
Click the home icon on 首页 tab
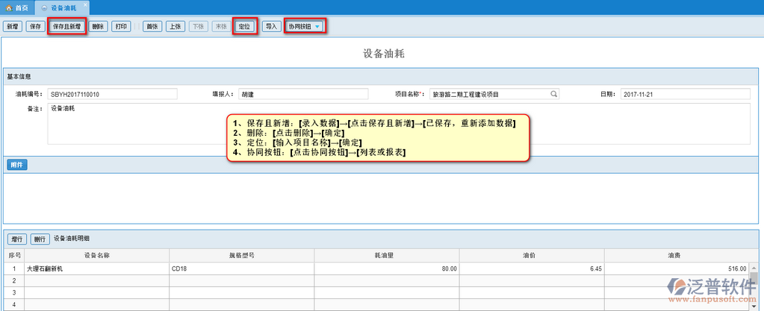[10, 7]
